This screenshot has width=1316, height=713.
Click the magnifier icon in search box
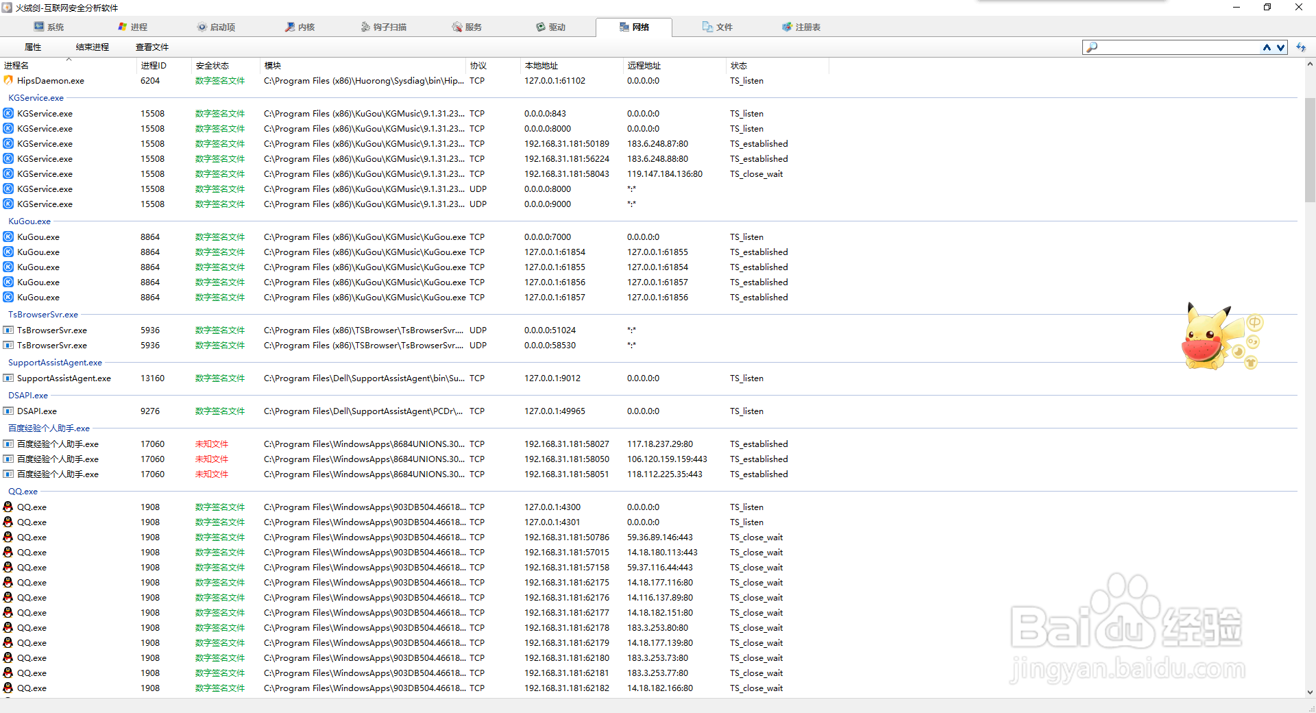(1092, 47)
